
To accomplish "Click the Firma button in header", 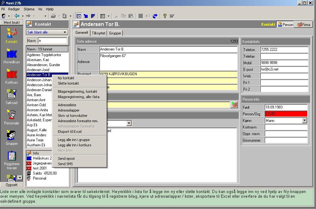I will (303, 24).
